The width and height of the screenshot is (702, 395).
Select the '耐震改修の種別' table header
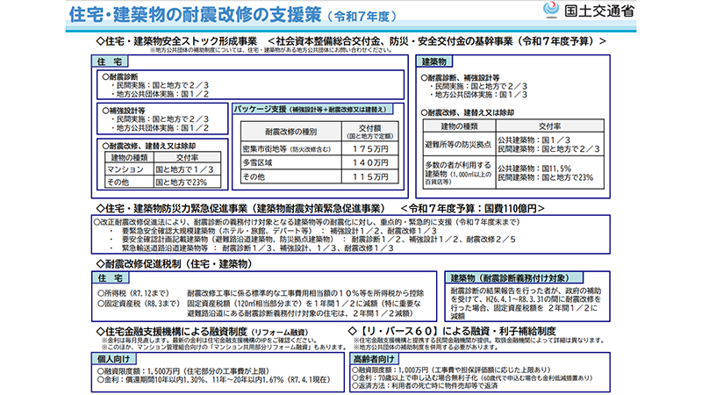pos(291,132)
